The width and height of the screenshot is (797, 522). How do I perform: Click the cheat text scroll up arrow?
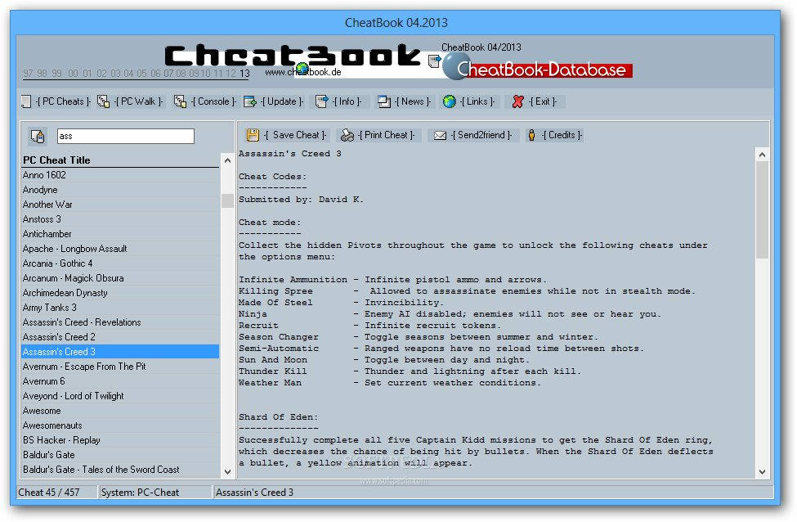(762, 155)
